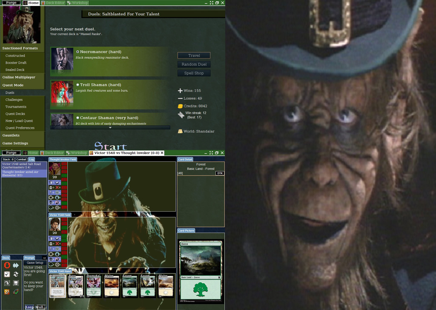Image resolution: width=436 pixels, height=310 pixels.
Task: Click the clipboard checkmark icon in Dock
Action: (7, 274)
